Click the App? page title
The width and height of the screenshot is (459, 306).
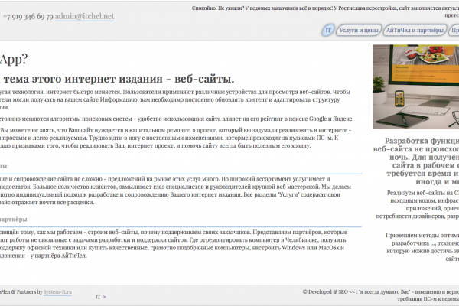click(14, 60)
